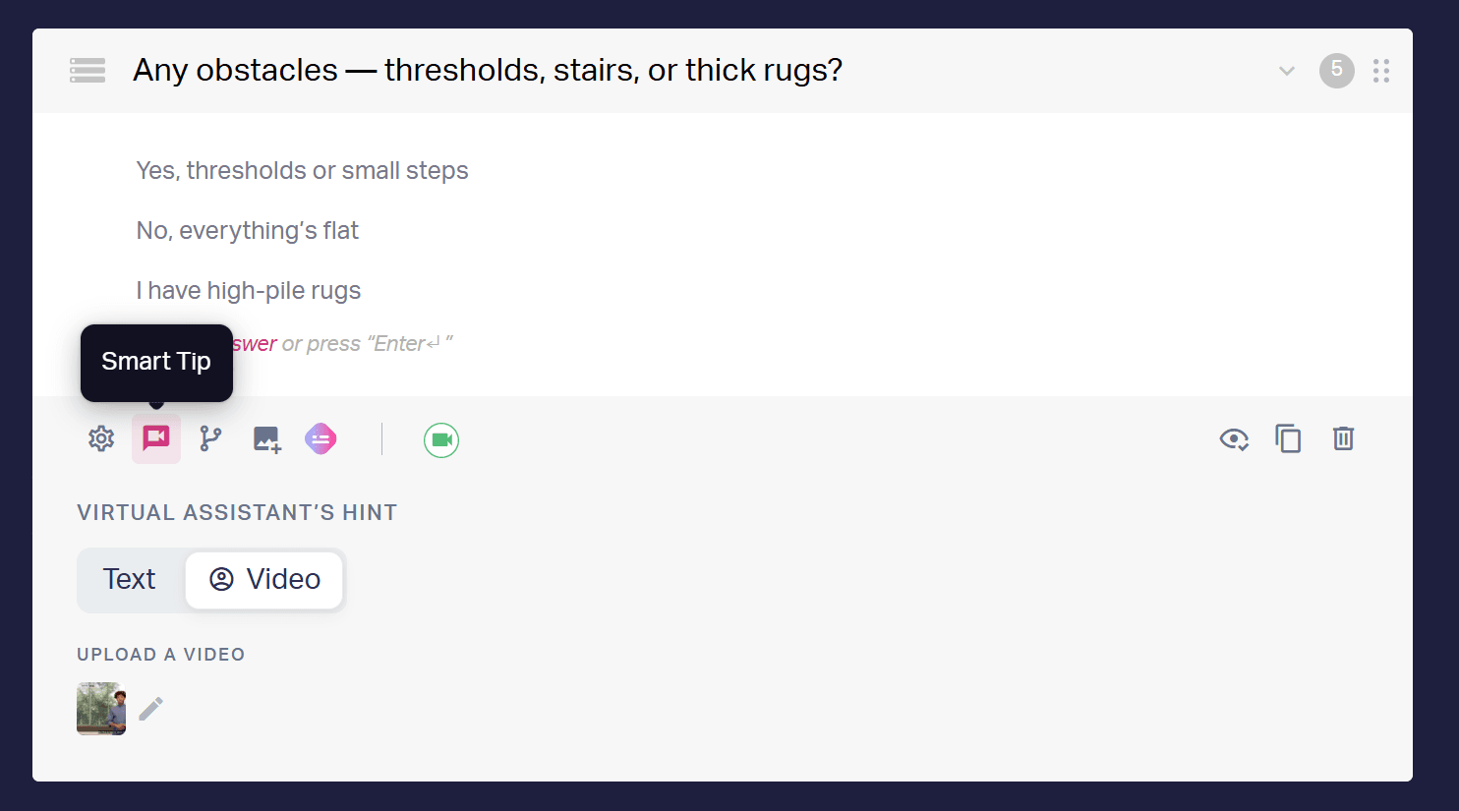
Task: Select the Video hint tab
Action: point(264,579)
